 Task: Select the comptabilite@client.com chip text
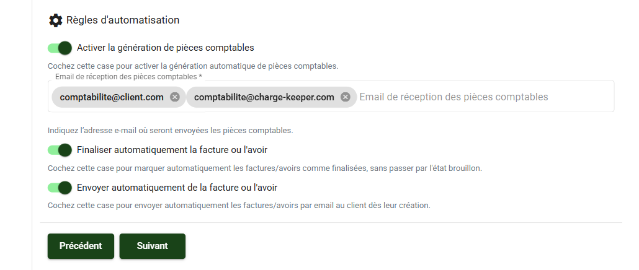(112, 97)
